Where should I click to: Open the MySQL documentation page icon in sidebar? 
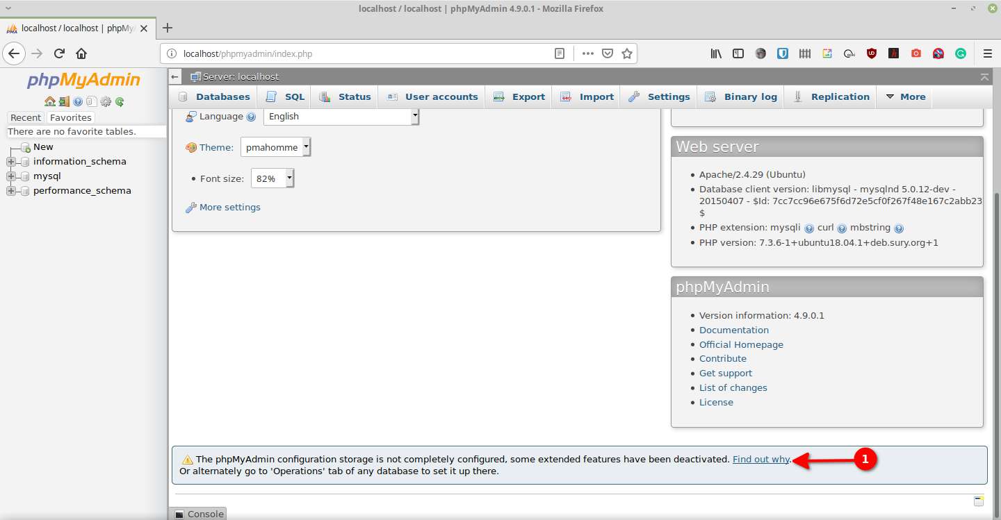click(91, 101)
